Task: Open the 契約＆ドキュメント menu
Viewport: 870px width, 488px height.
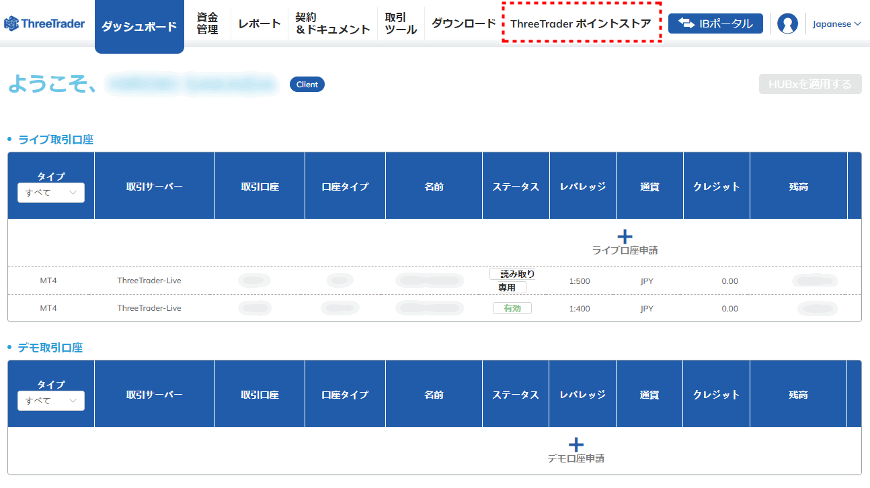Action: 333,23
